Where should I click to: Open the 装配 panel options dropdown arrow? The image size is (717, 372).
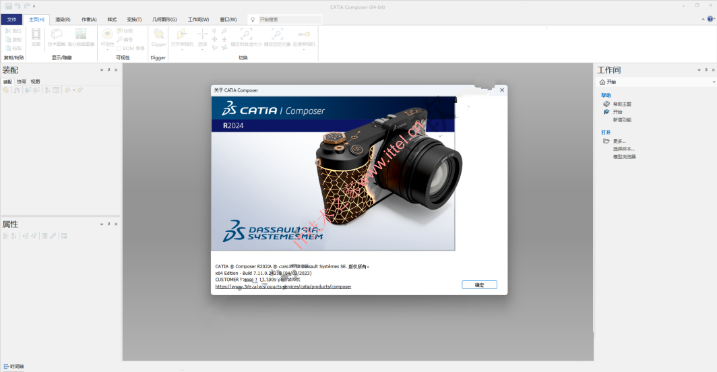[x=102, y=70]
